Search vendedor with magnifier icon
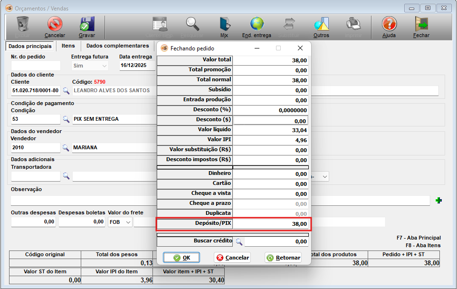The image size is (457, 289). coord(67,148)
